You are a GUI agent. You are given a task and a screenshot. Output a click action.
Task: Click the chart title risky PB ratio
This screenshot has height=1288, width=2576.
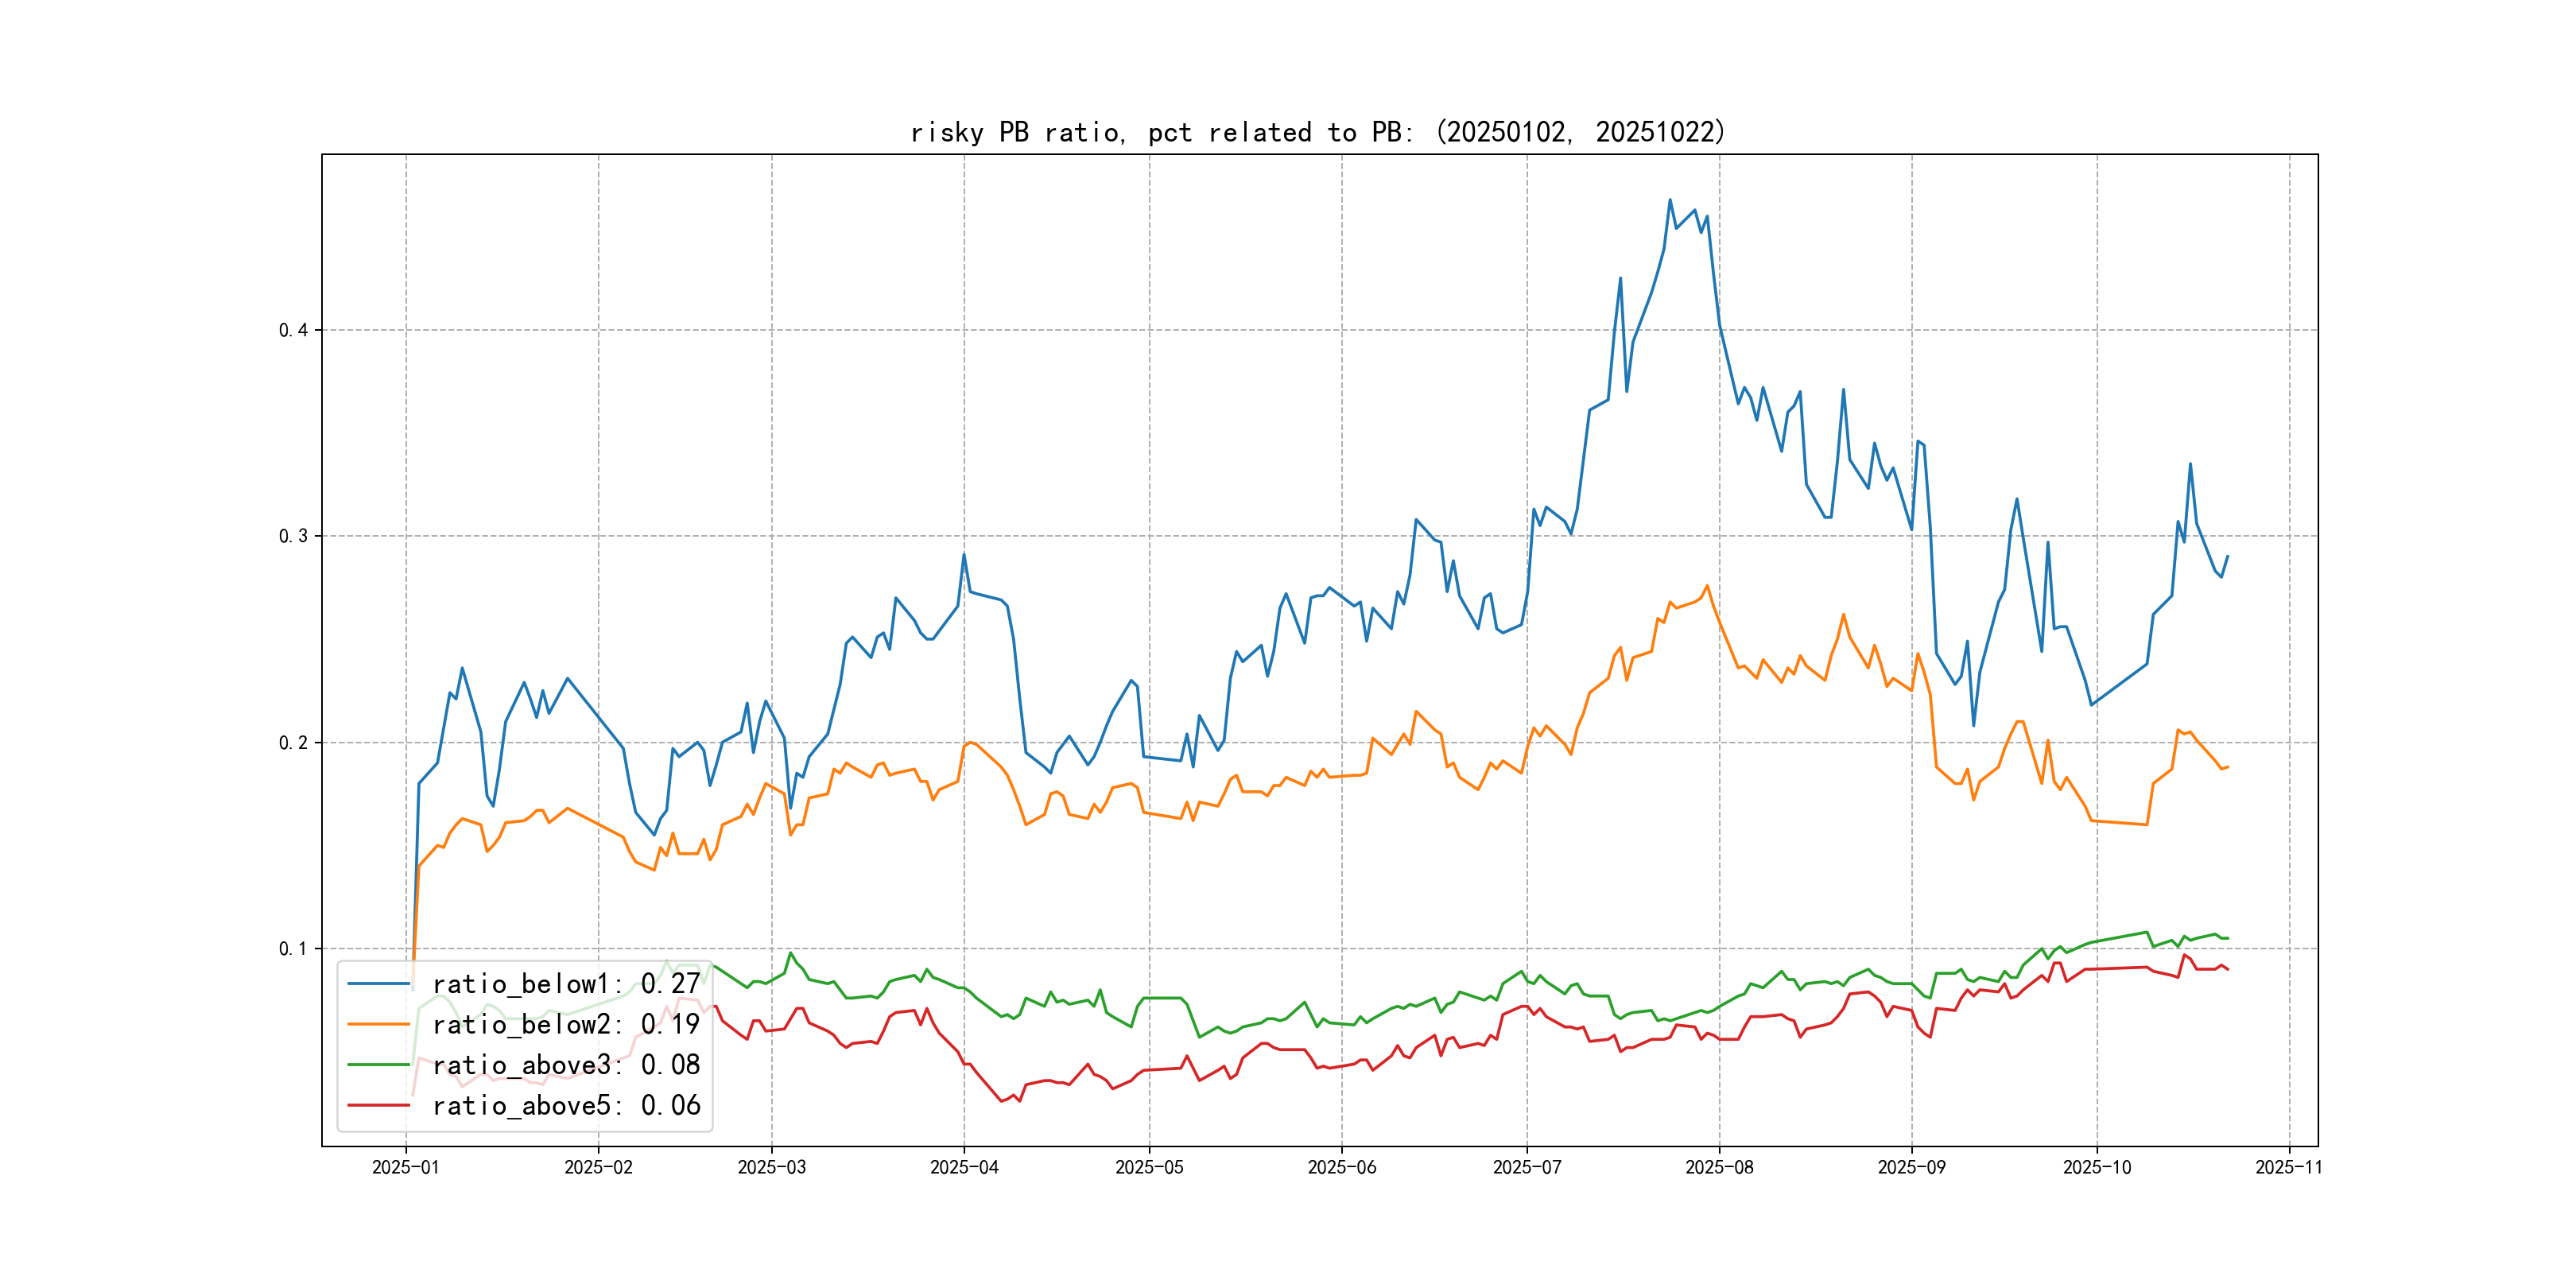pyautogui.click(x=1318, y=132)
